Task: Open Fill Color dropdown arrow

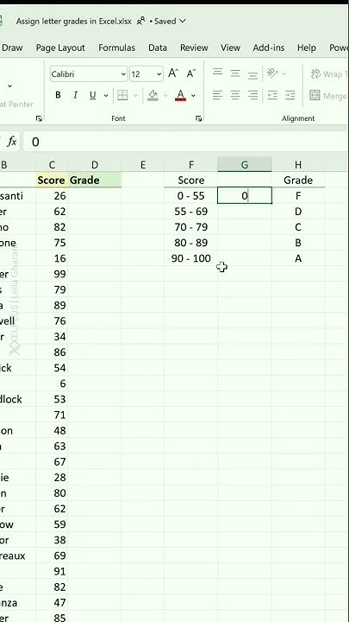Action: 165,96
